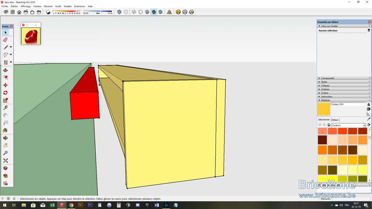Enable Shaded With Textures style
372x209 pixels.
pyautogui.click(x=154, y=12)
